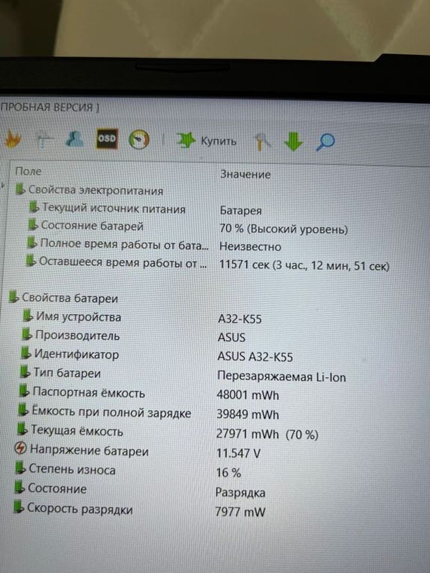This screenshot has height=573, width=430.
Task: Click the flame stability test icon
Action: tap(12, 139)
